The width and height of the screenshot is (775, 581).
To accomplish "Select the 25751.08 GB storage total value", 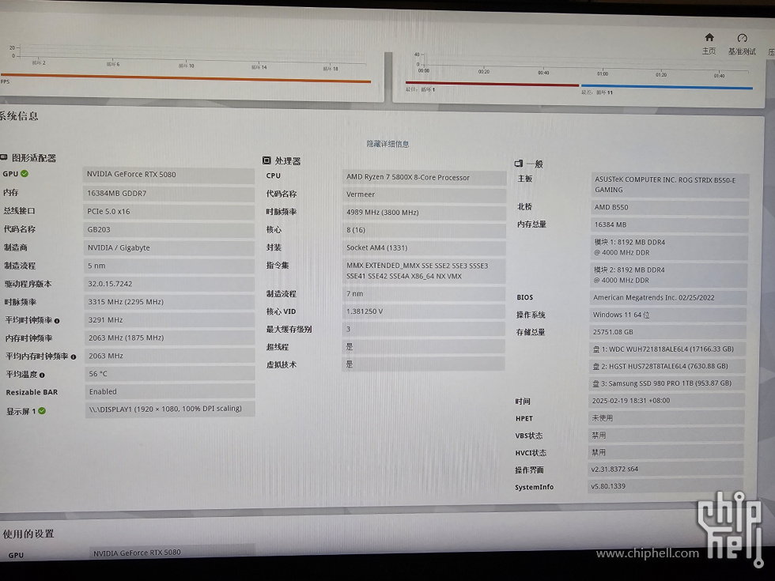I will pyautogui.click(x=667, y=332).
